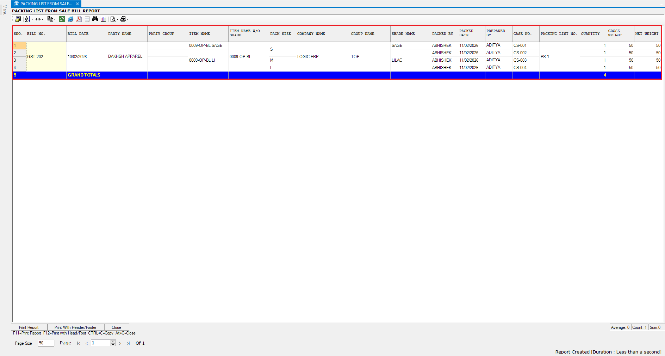
Task: Click the Page Size input field
Action: coord(46,343)
